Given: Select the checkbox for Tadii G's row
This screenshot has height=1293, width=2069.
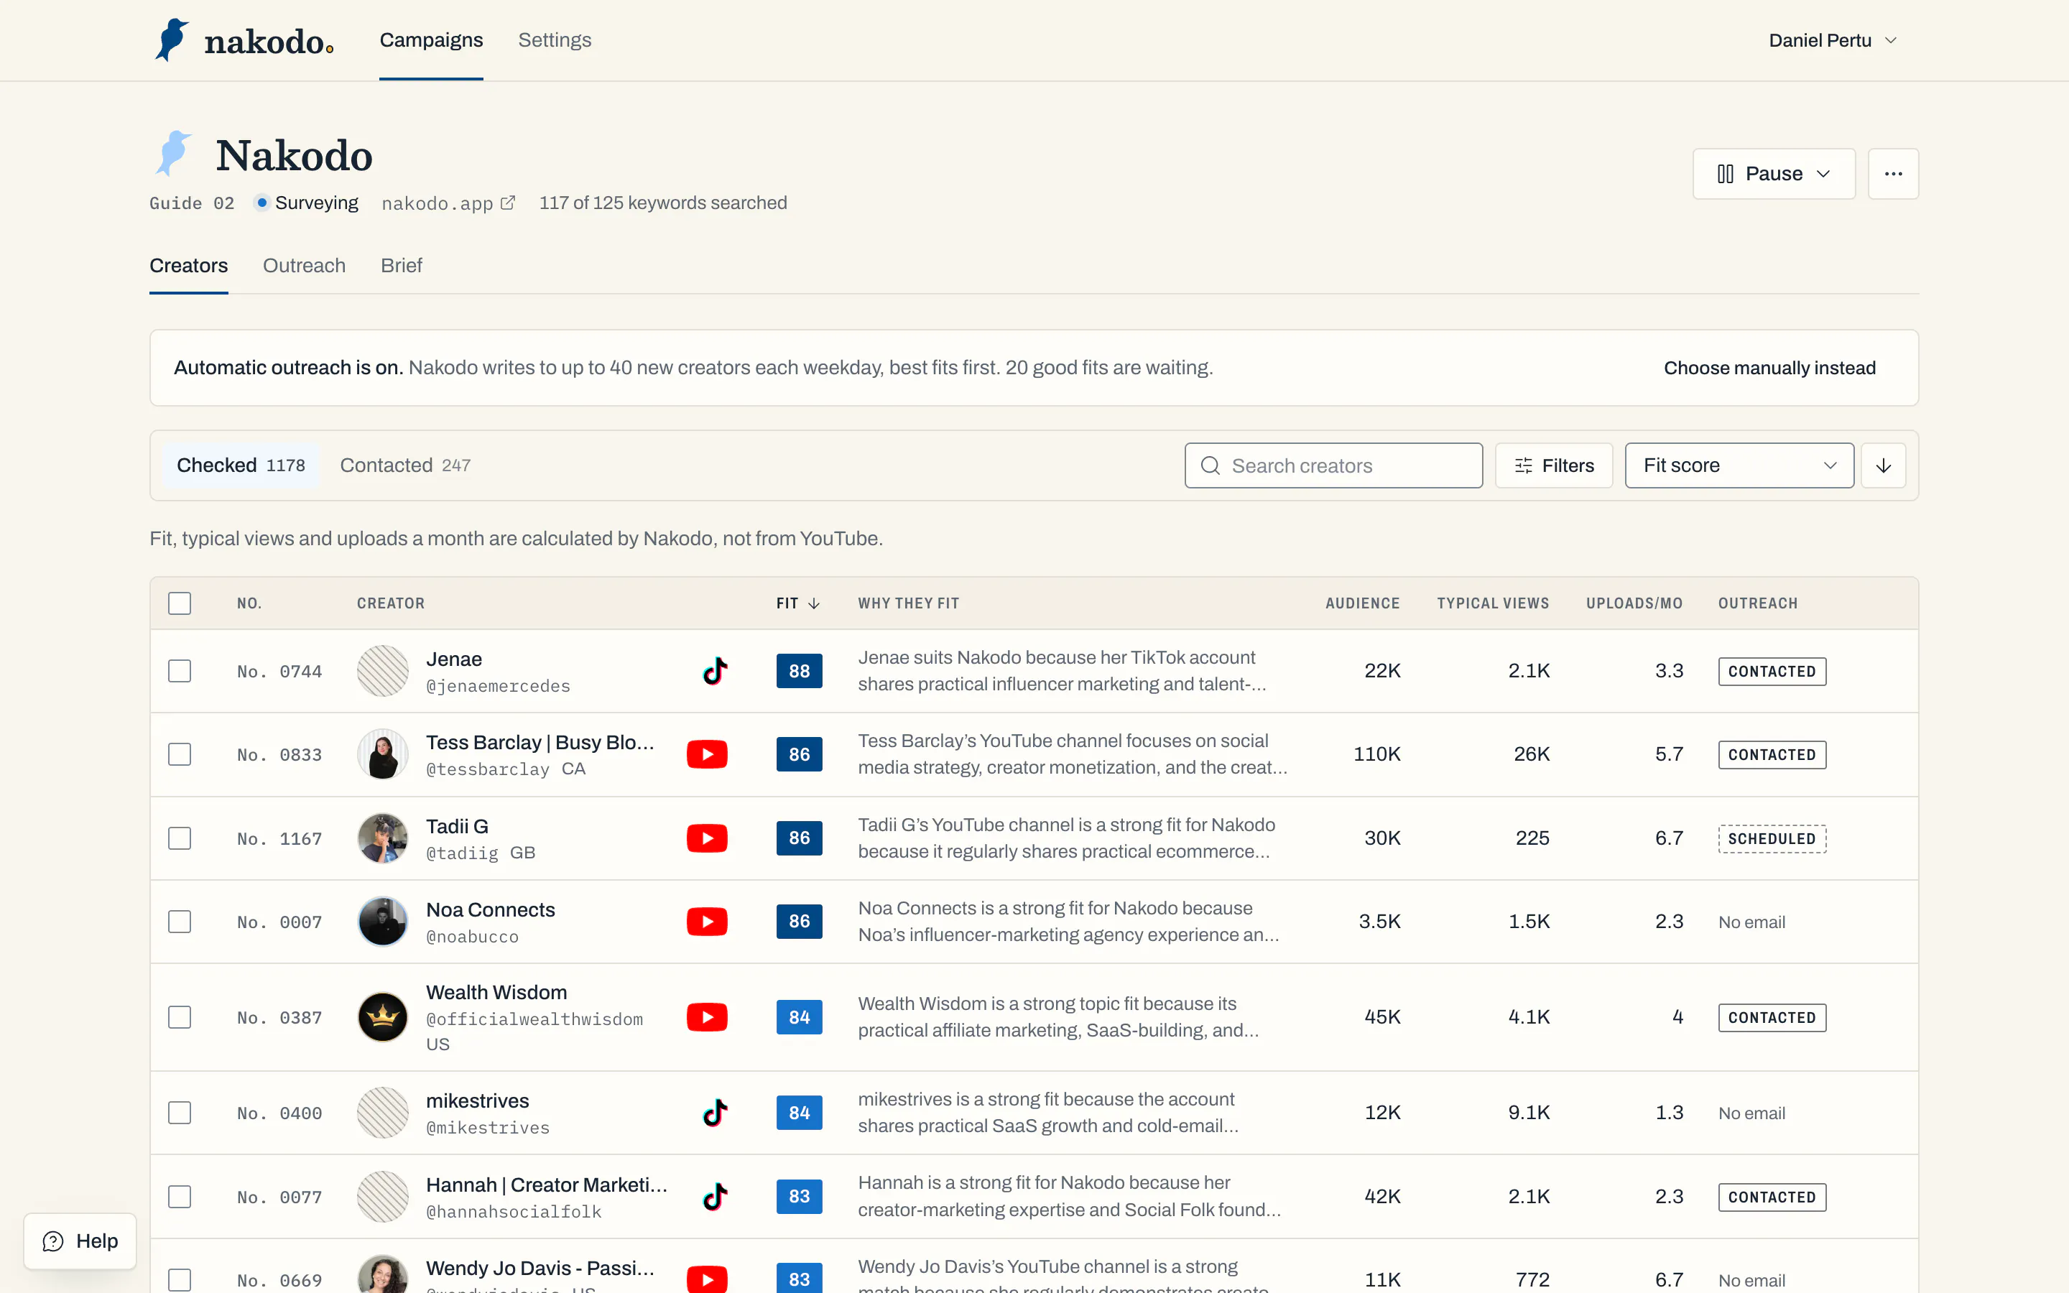Looking at the screenshot, I should (180, 838).
